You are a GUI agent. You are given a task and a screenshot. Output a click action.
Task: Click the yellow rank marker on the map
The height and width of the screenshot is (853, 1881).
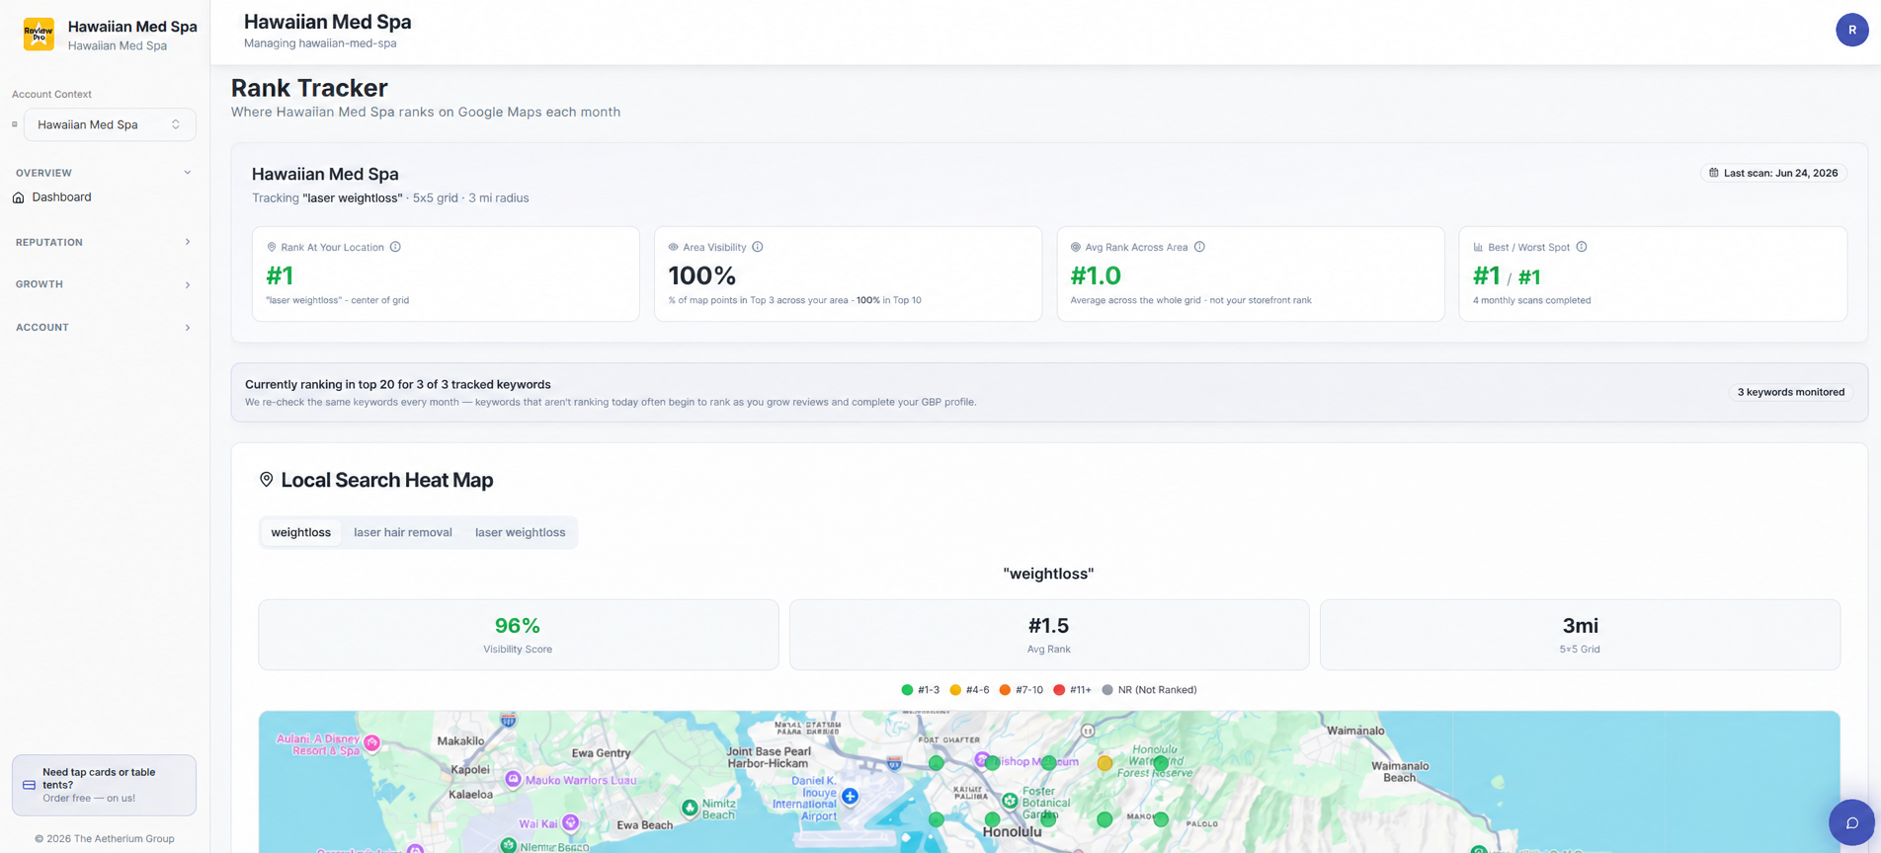coord(1104,763)
